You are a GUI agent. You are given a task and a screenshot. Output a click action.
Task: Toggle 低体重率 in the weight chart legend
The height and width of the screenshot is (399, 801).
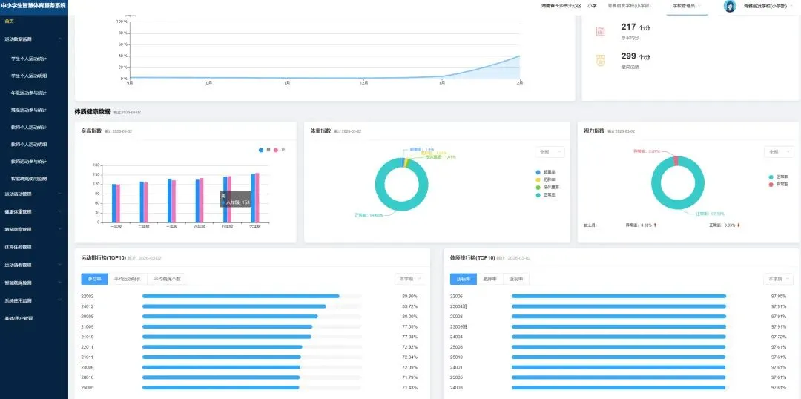pyautogui.click(x=547, y=188)
